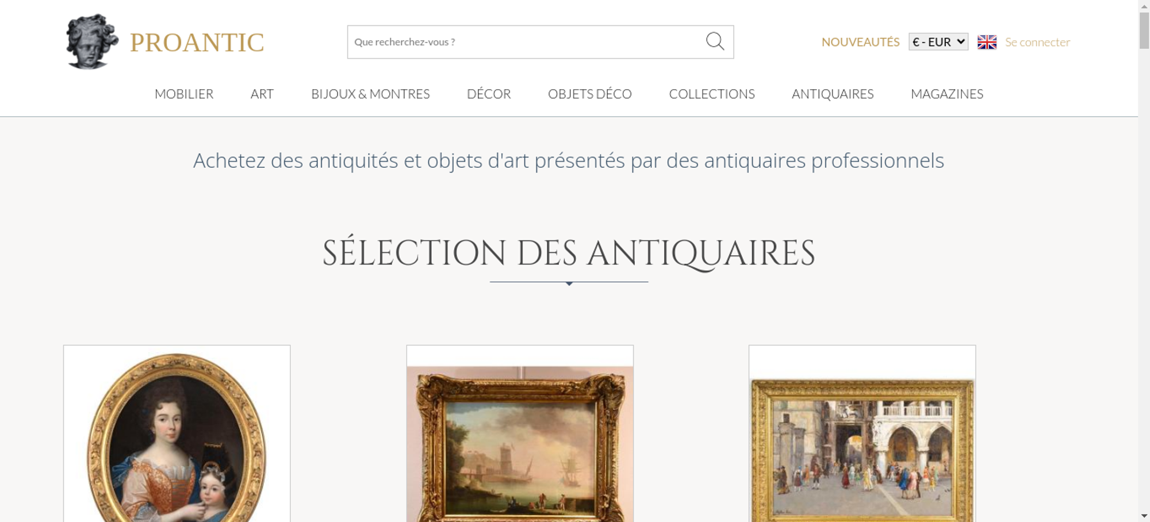Click the Se connecter link
The height and width of the screenshot is (522, 1150).
[x=1037, y=42]
